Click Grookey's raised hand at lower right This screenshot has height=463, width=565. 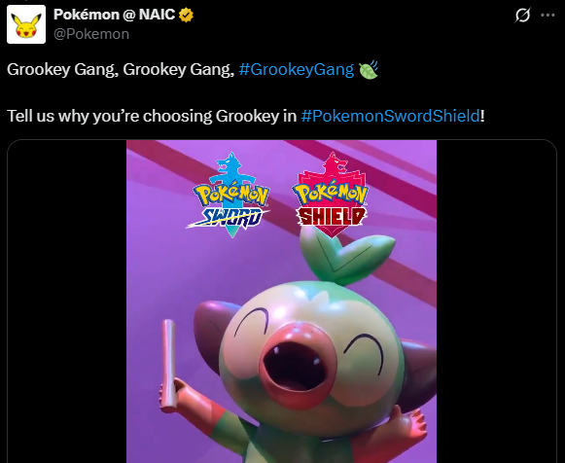click(x=410, y=423)
